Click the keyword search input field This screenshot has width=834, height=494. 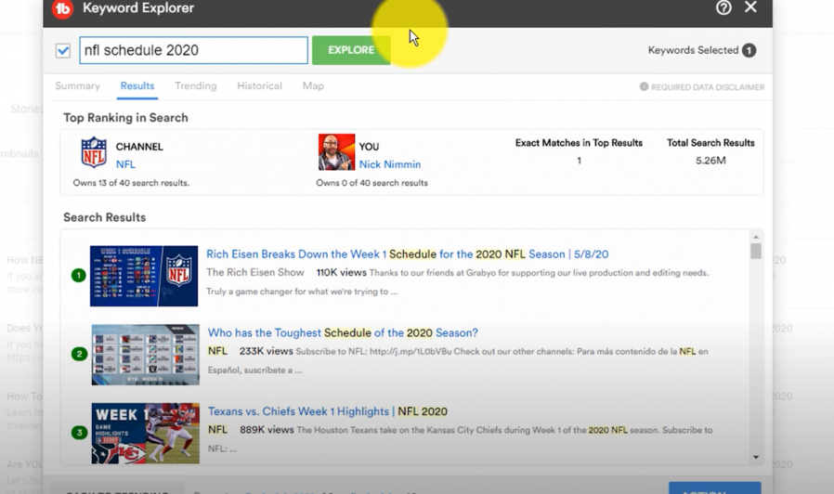coord(193,50)
